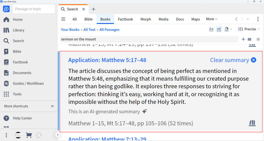Screen dimensions: 264x141
Task: Click the Logos app logo icon
Action: click(6, 9)
